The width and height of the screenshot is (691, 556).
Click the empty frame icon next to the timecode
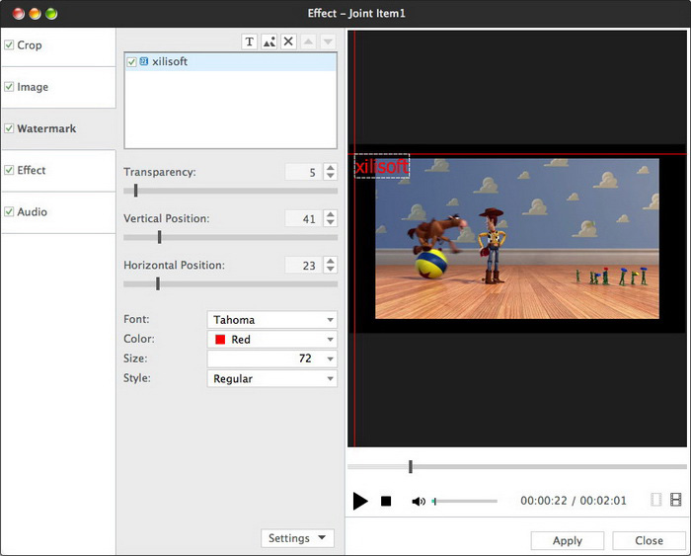(x=656, y=501)
